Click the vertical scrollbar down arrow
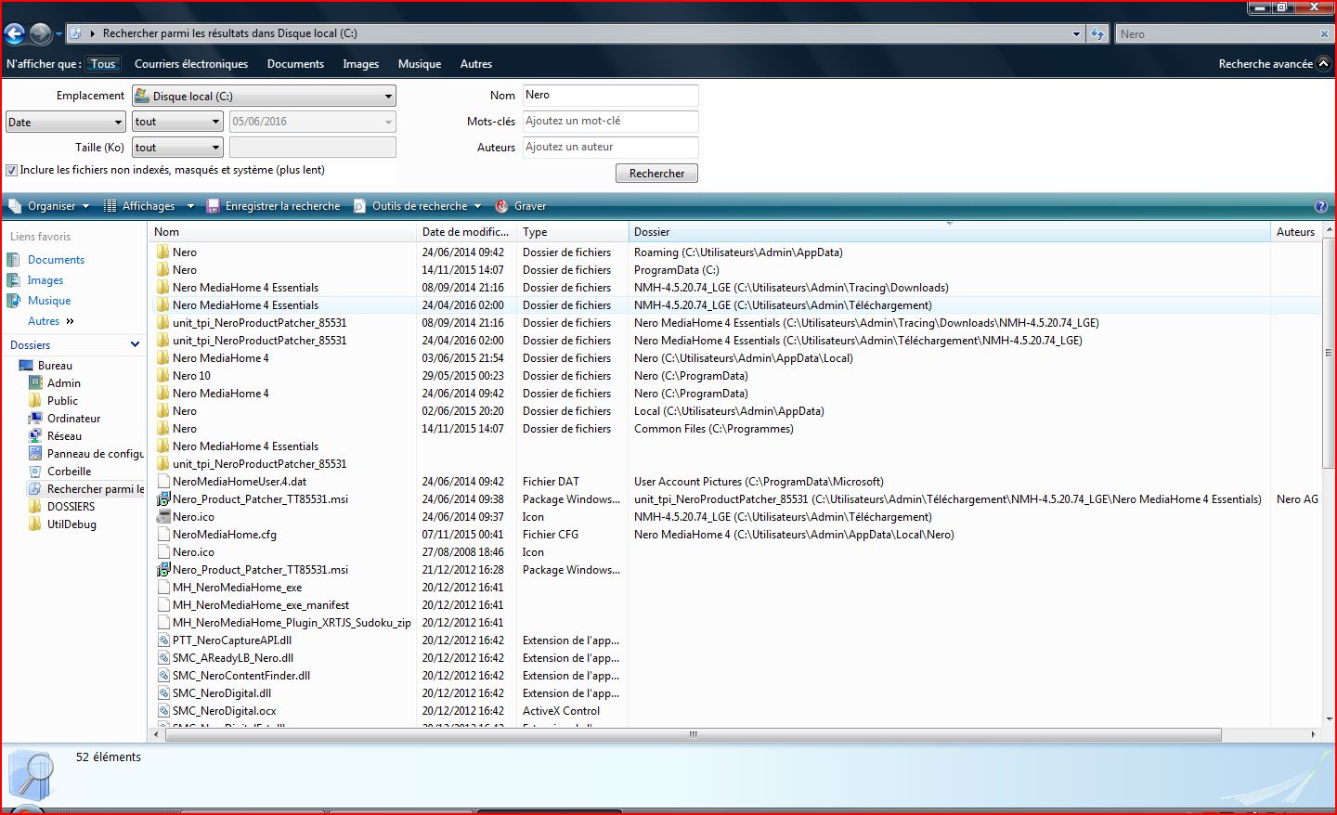Screen dimensions: 1337x815 pos(1329,719)
